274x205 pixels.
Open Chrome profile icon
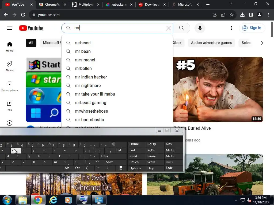260,15
